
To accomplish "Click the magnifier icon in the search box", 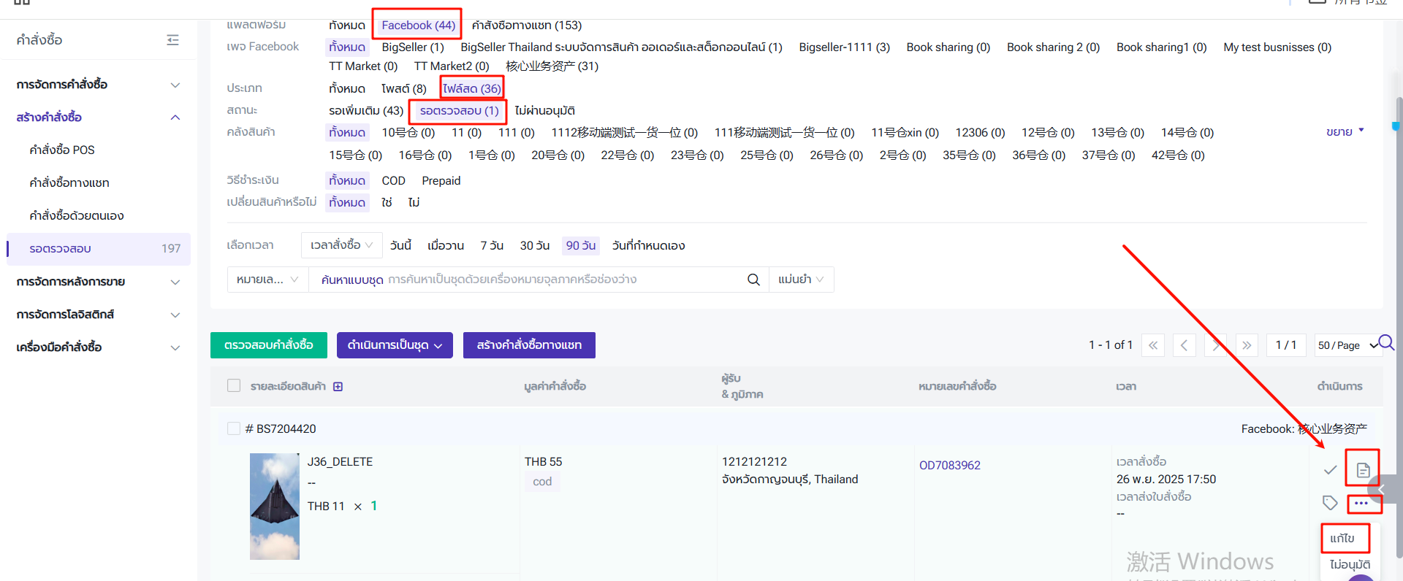I will pos(753,280).
